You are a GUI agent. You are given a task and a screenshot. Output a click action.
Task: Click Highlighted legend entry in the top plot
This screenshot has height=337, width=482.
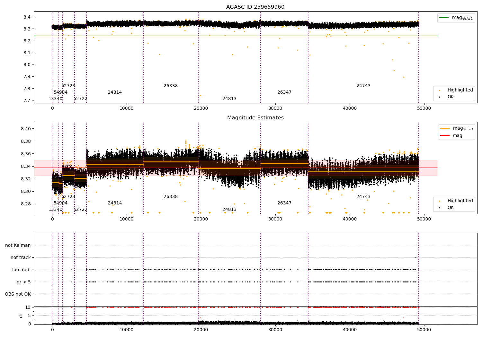[x=456, y=90]
